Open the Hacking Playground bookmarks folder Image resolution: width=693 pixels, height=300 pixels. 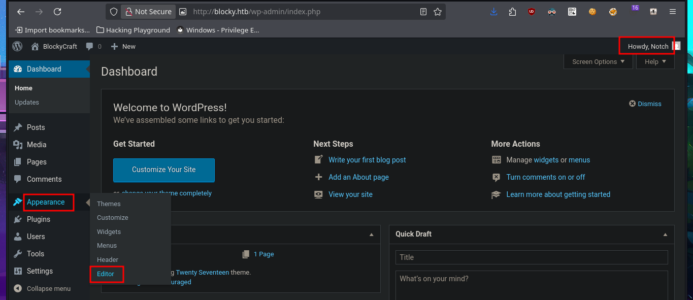[x=133, y=30]
